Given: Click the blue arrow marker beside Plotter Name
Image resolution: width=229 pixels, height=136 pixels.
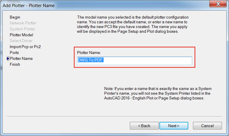Looking at the screenshot, I should pos(8,58).
